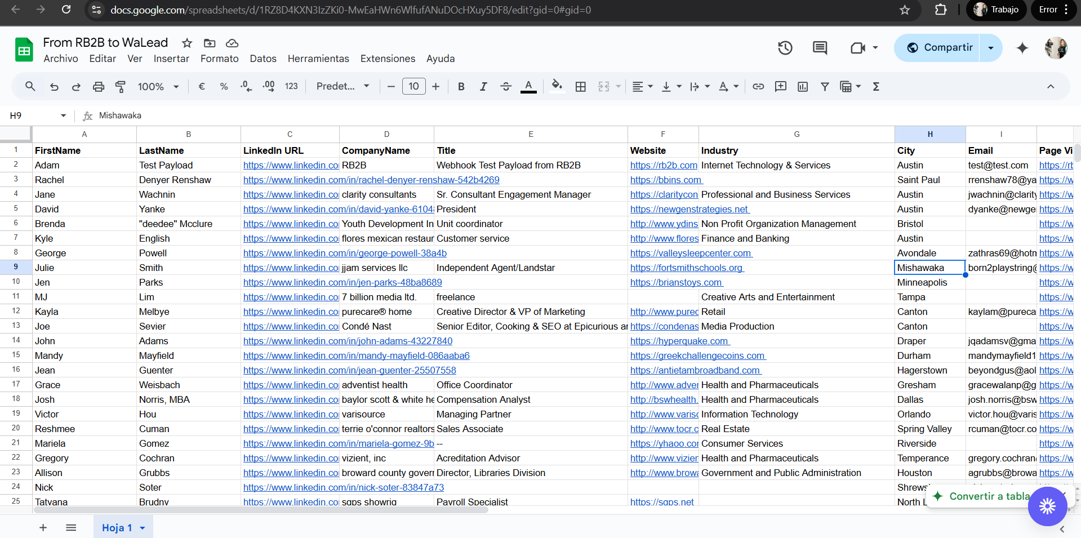Open the Editar menu
Viewport: 1081px width, 538px height.
coord(103,59)
